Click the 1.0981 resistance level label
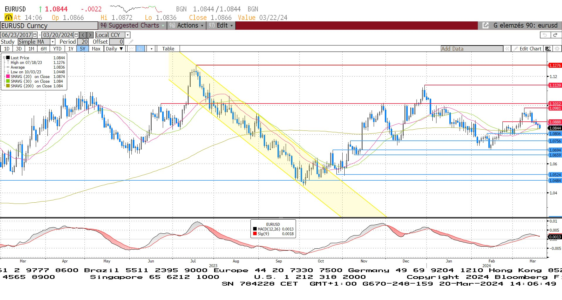The width and height of the screenshot is (562, 300). [x=555, y=108]
